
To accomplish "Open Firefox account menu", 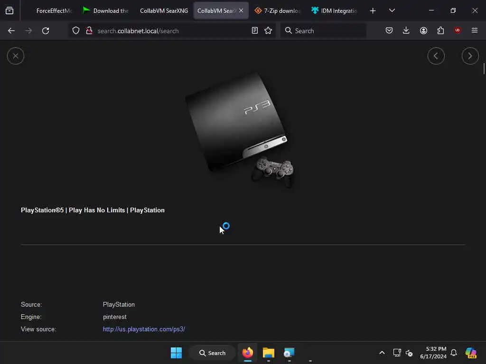I will [423, 31].
